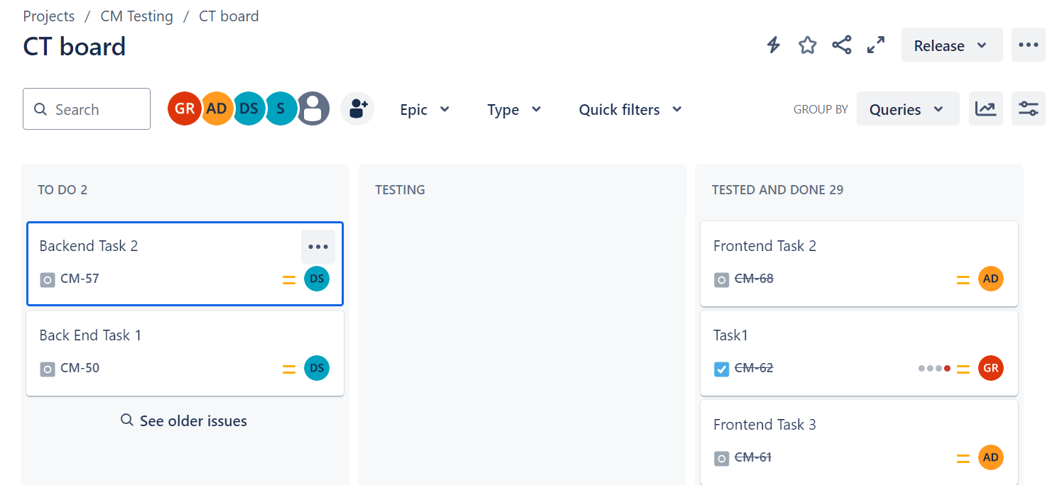Click the Release button
Viewport: 1057px width, 485px height.
coord(952,45)
